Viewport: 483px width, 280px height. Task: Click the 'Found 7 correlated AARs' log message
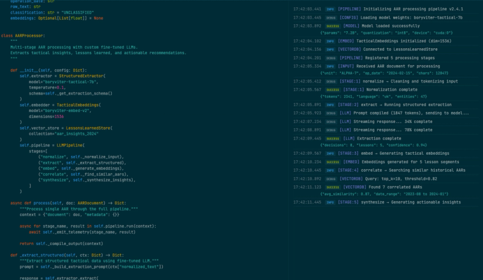395,187
